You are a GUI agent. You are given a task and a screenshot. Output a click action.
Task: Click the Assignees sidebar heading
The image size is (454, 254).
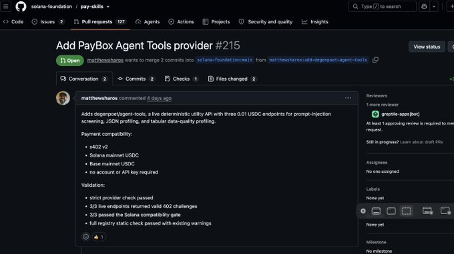[377, 163]
